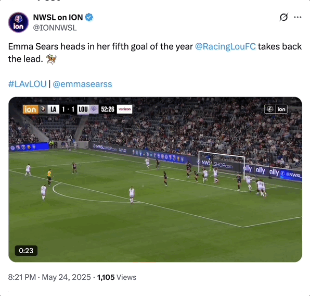Screen dimensions: 310x296
Task: Open the Grok slashed-circle icon
Action: coord(283,17)
